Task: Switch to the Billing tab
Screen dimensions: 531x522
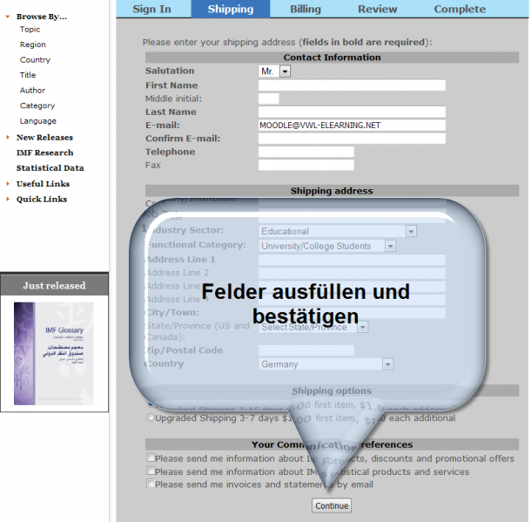Action: pyautogui.click(x=305, y=9)
